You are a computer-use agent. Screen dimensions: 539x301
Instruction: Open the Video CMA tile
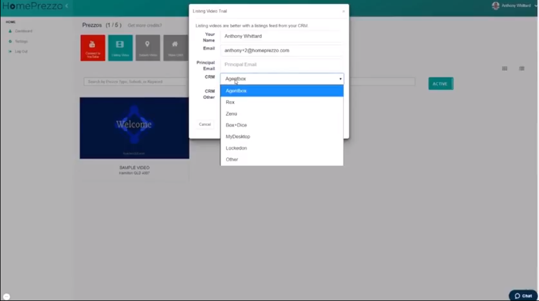coord(175,47)
